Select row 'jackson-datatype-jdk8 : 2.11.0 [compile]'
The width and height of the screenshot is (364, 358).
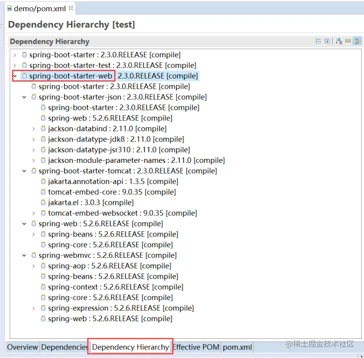point(116,139)
